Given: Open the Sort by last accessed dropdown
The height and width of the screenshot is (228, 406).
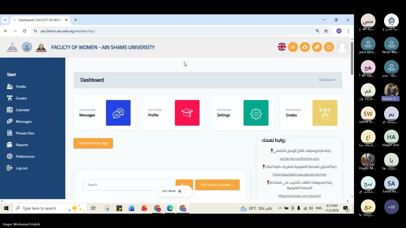Looking at the screenshot, I should point(217,185).
